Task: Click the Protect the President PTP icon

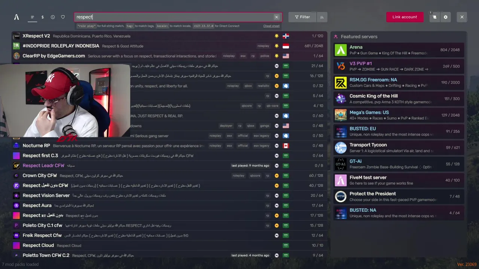Action: [x=341, y=197]
